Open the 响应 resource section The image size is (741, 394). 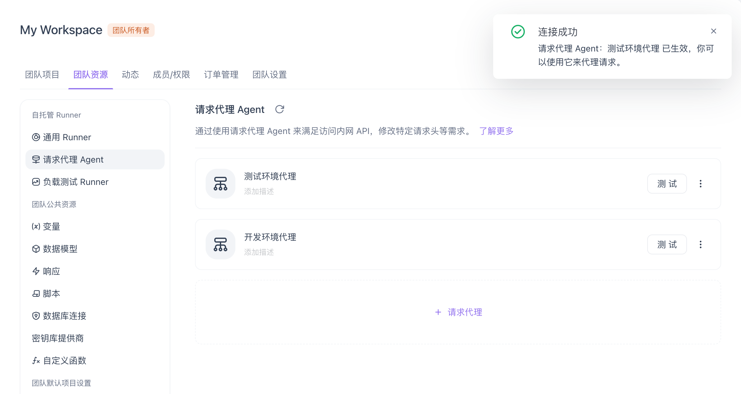51,271
